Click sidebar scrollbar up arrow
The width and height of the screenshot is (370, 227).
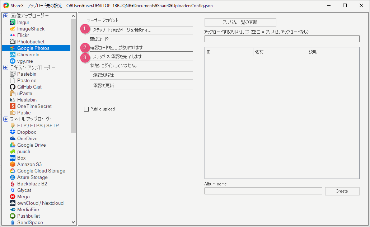click(73, 16)
